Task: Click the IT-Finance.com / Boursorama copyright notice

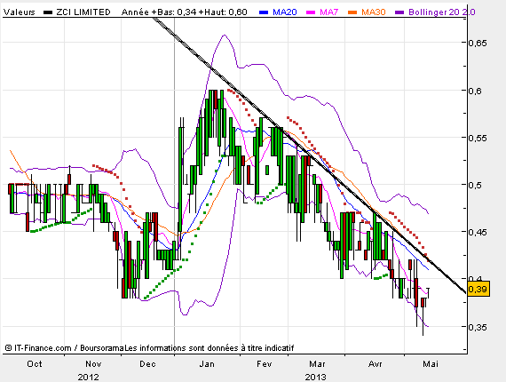Action: point(149,347)
